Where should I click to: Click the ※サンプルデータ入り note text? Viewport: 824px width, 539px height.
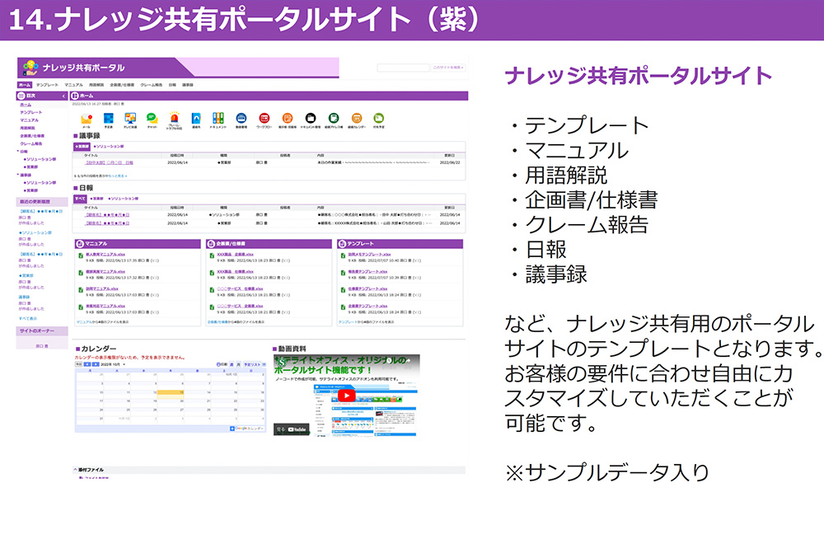(x=607, y=472)
